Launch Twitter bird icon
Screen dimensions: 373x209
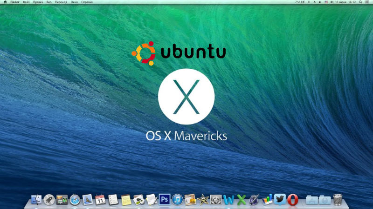[x=280, y=199]
